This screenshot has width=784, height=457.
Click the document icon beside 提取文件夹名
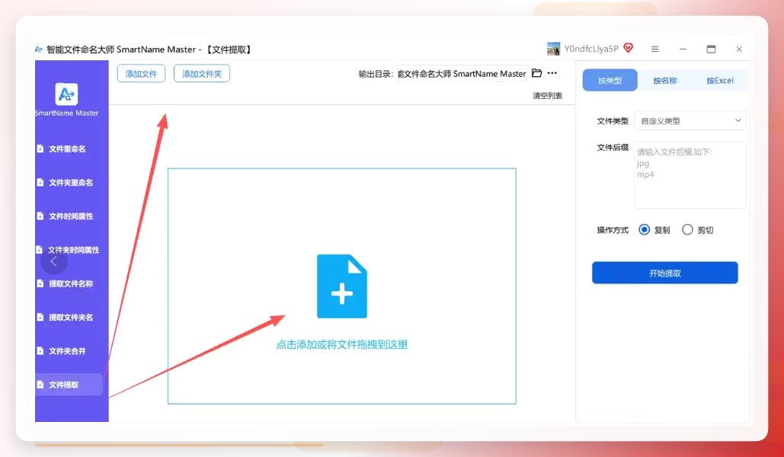tap(40, 317)
